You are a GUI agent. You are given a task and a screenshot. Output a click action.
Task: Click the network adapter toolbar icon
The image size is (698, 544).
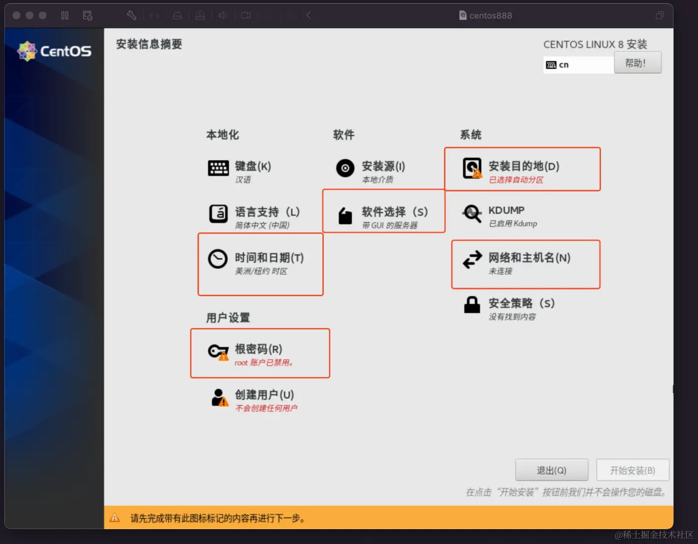155,15
